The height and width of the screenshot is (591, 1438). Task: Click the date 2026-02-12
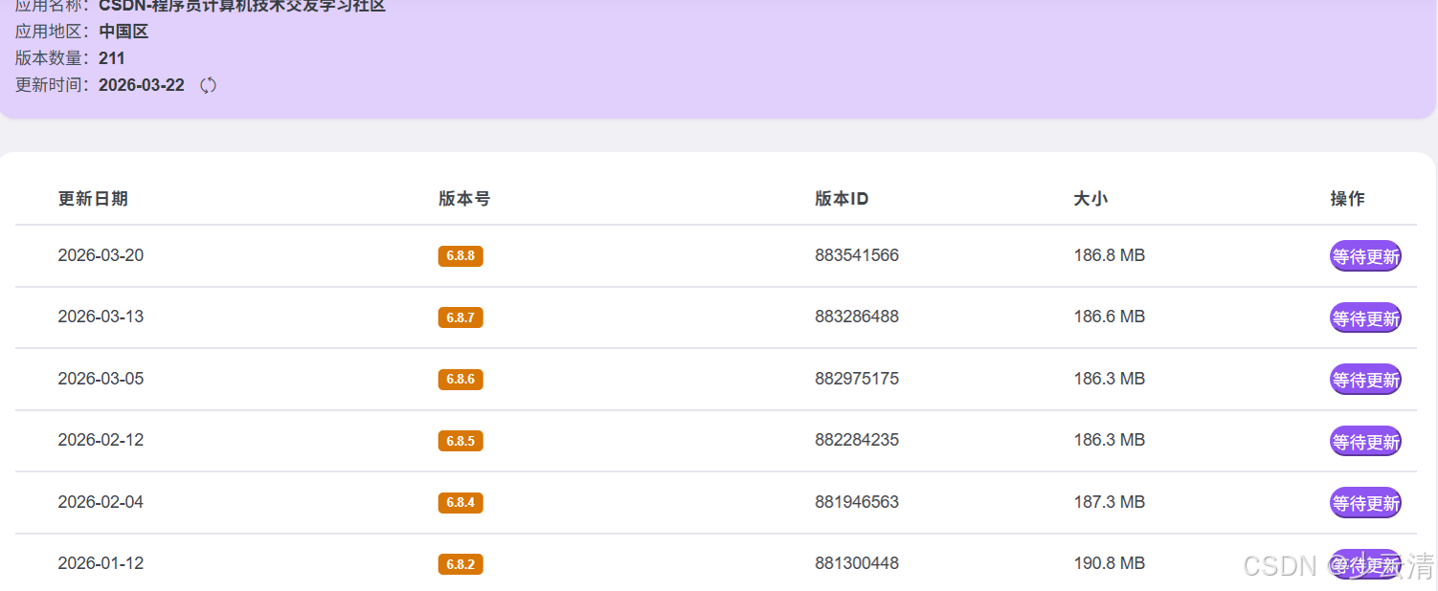[101, 440]
